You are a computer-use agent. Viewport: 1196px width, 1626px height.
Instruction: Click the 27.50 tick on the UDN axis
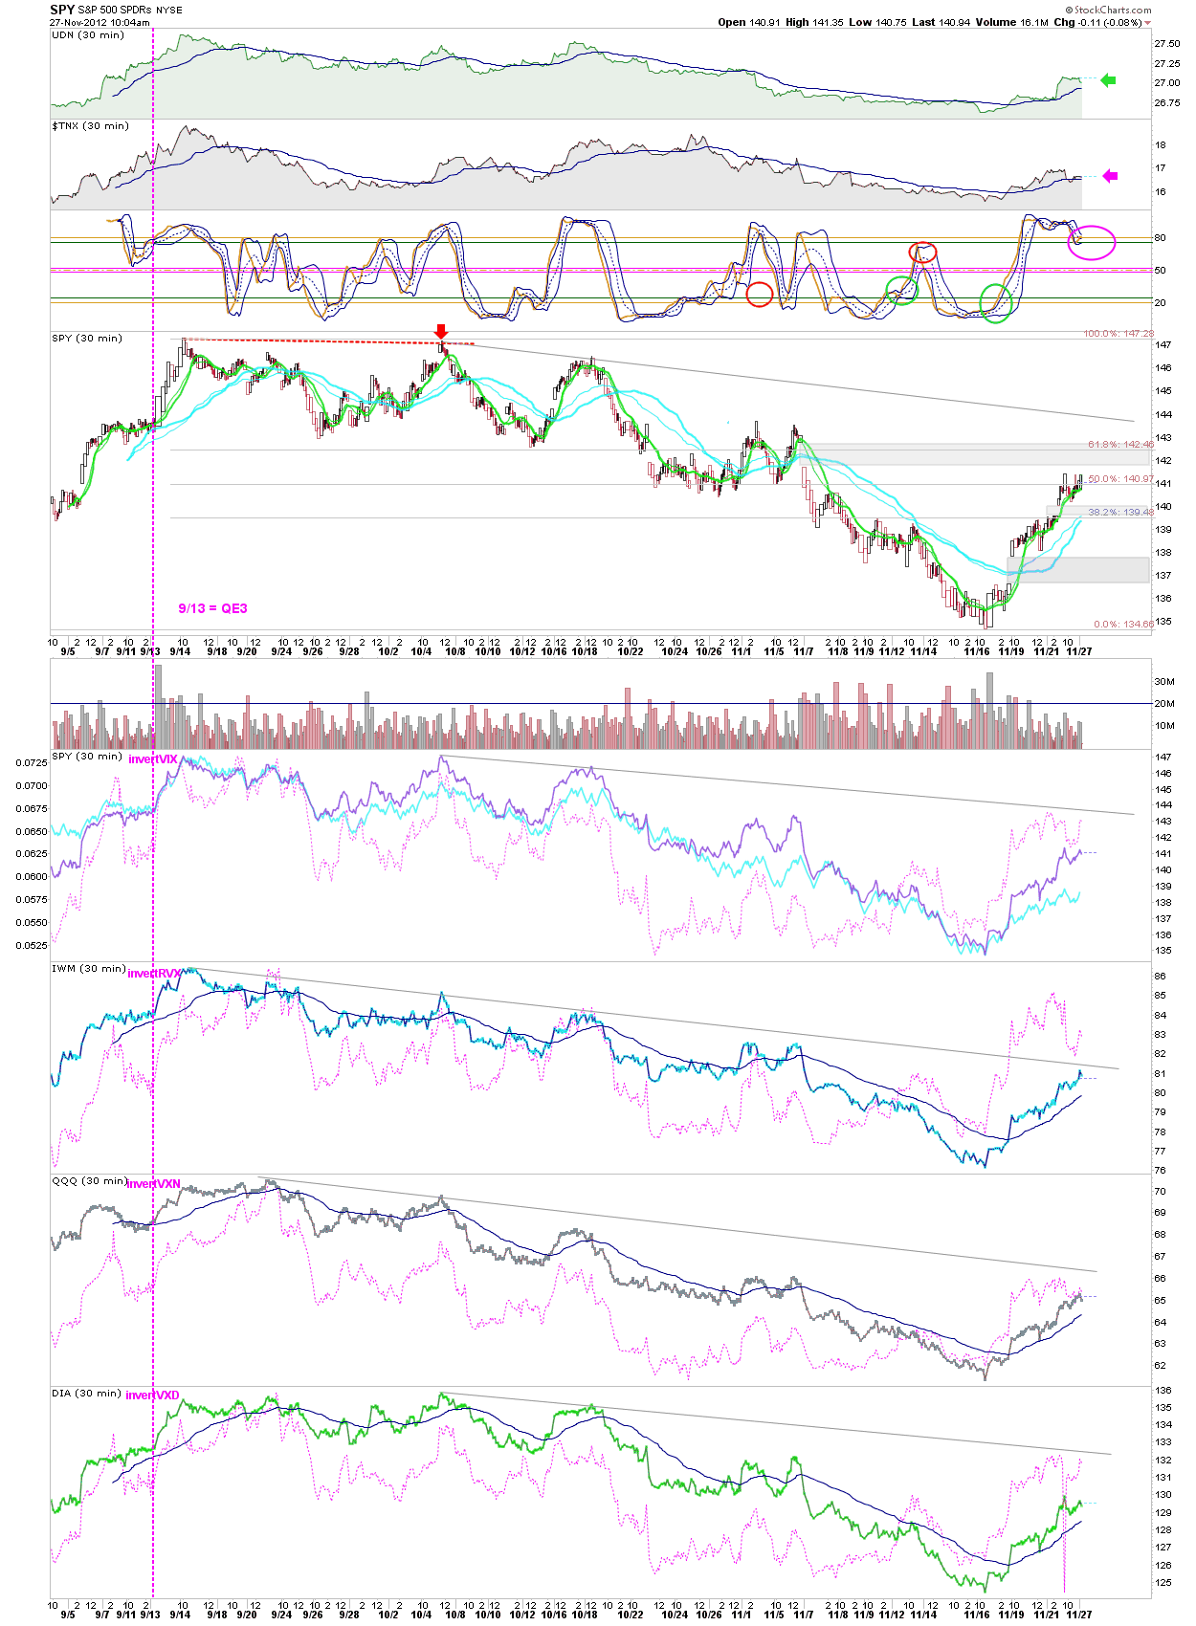pyautogui.click(x=1166, y=44)
